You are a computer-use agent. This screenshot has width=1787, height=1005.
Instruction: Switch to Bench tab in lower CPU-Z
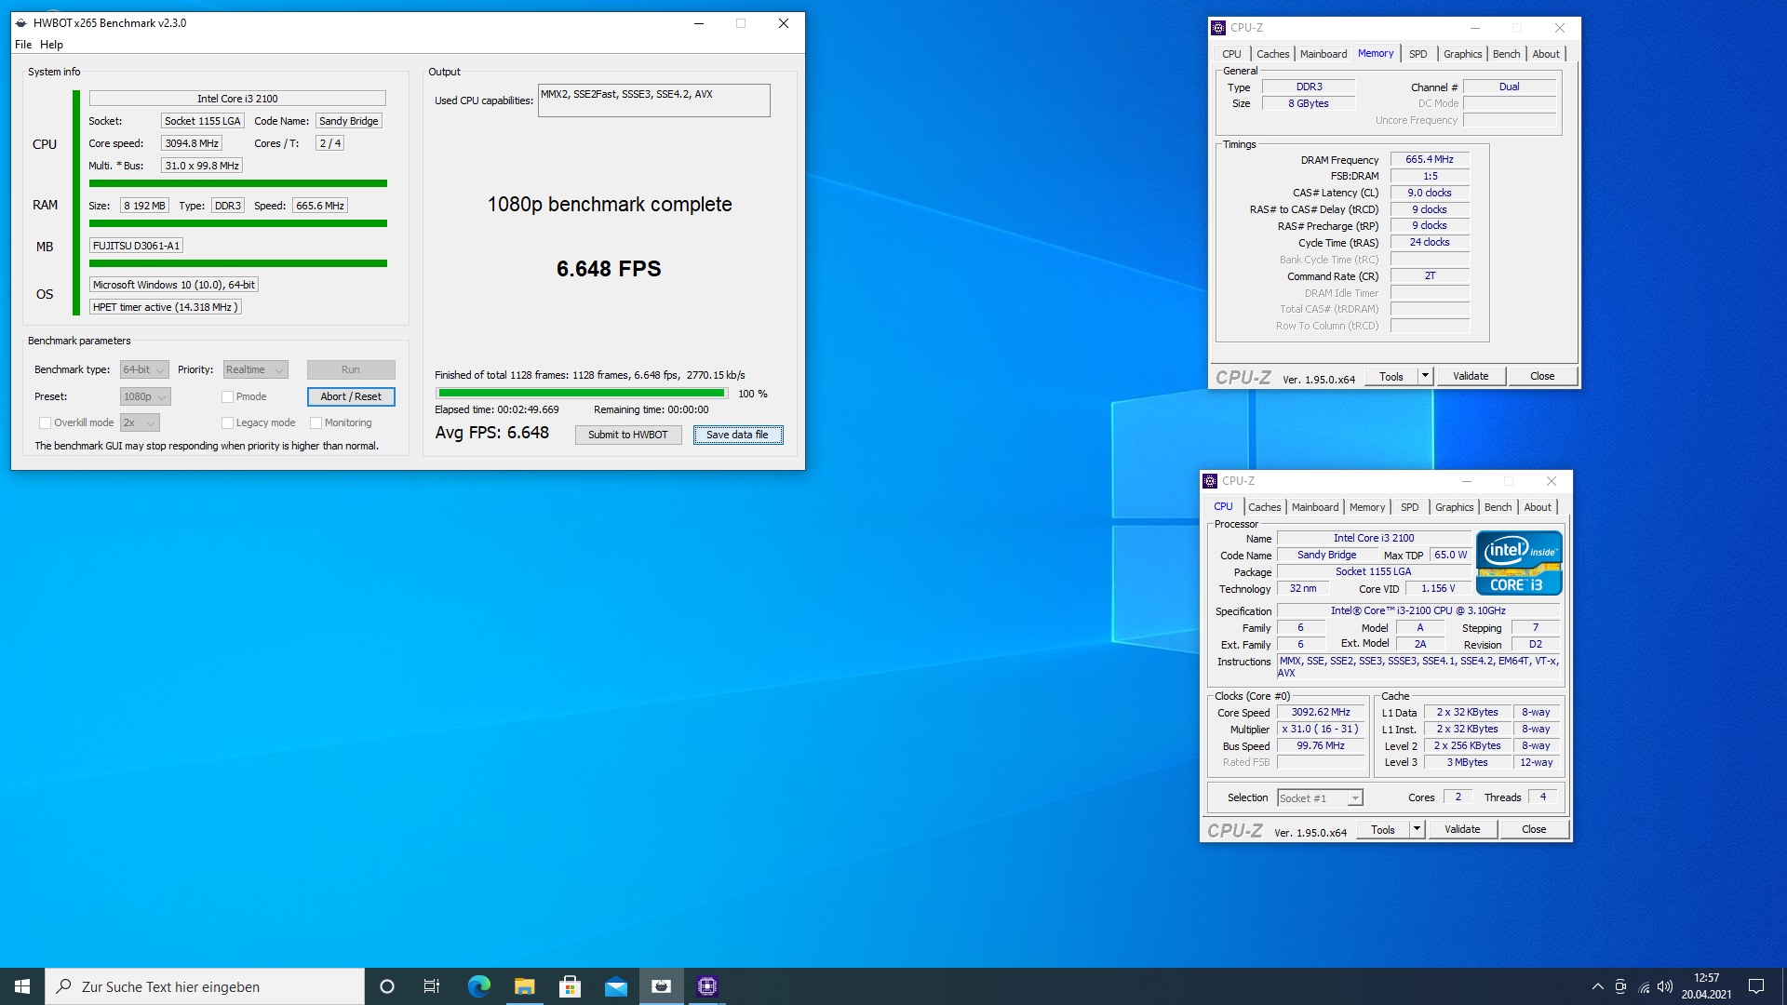(1498, 507)
